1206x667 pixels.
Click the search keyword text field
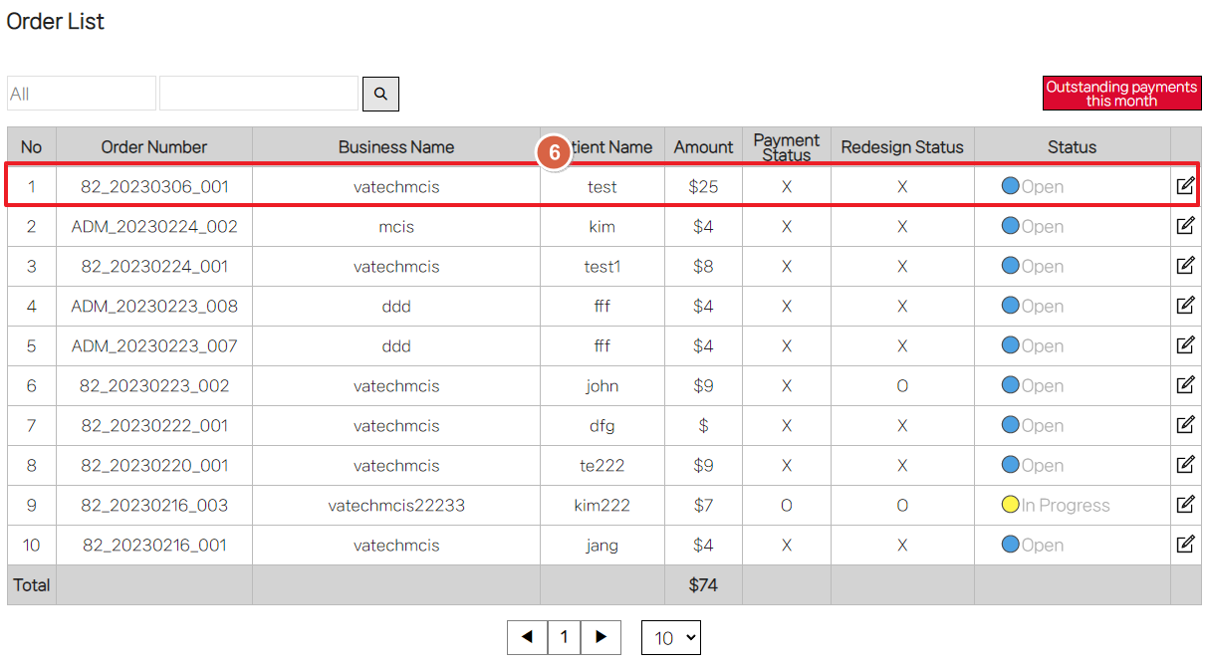click(x=258, y=94)
